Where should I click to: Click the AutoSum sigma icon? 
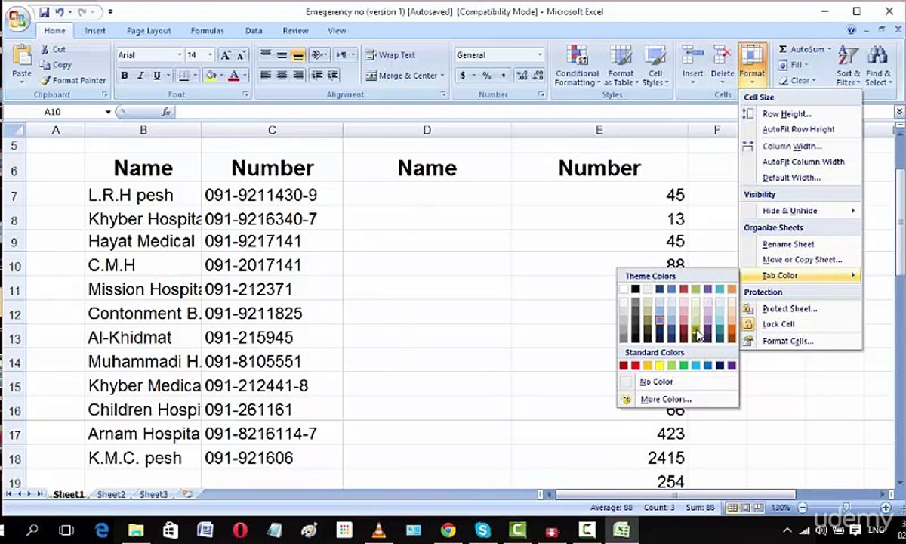click(783, 49)
